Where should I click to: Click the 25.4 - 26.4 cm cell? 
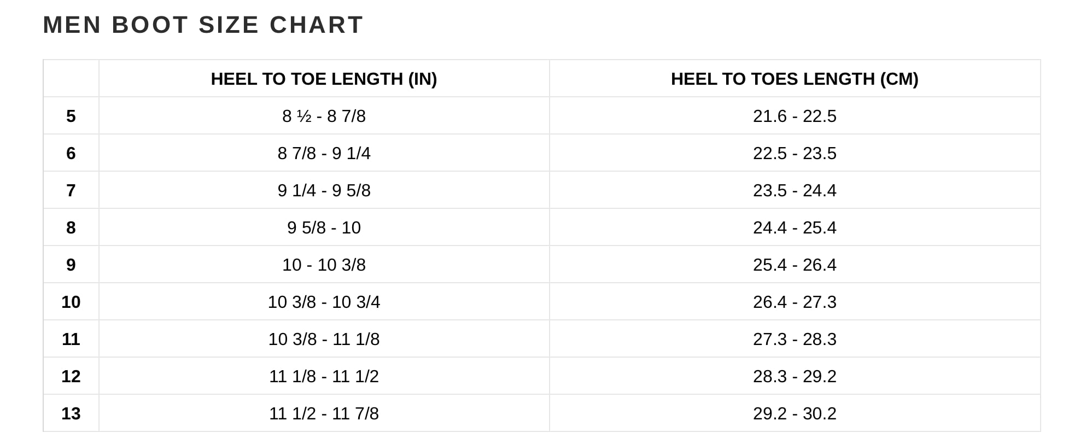pos(795,265)
